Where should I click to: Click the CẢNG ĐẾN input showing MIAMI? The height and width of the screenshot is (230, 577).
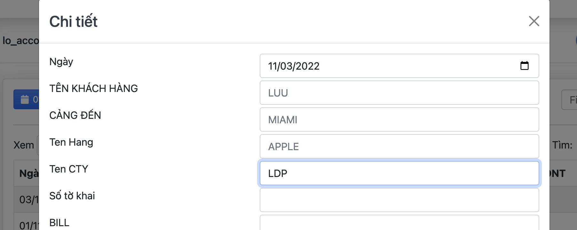[x=399, y=119]
